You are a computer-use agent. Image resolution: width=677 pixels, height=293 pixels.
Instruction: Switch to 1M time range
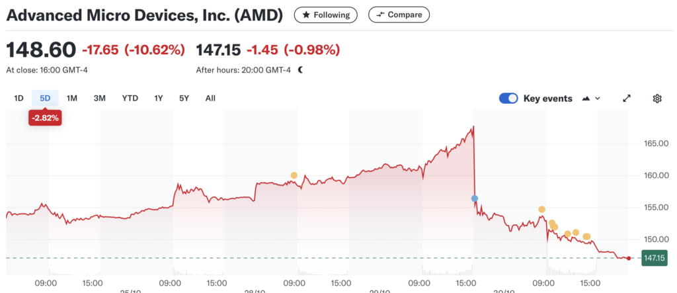(x=72, y=99)
